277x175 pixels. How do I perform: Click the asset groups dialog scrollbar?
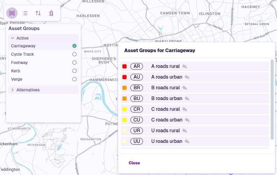click(272, 99)
